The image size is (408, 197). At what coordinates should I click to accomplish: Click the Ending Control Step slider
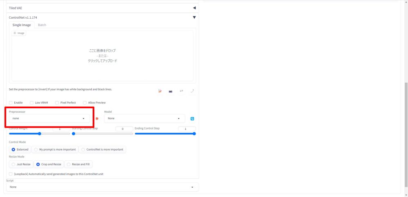(165, 134)
